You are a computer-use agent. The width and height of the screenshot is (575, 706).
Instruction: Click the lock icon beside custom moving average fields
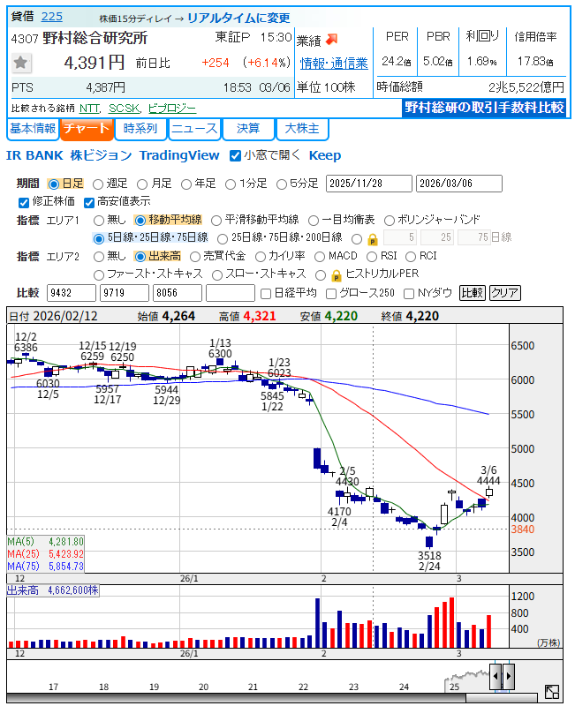click(372, 238)
